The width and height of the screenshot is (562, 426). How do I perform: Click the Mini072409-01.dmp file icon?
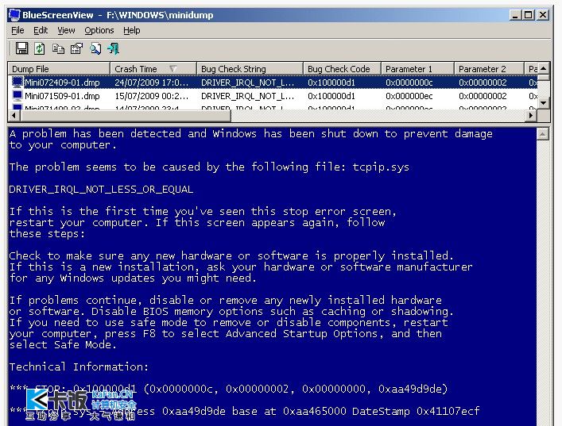tap(17, 83)
